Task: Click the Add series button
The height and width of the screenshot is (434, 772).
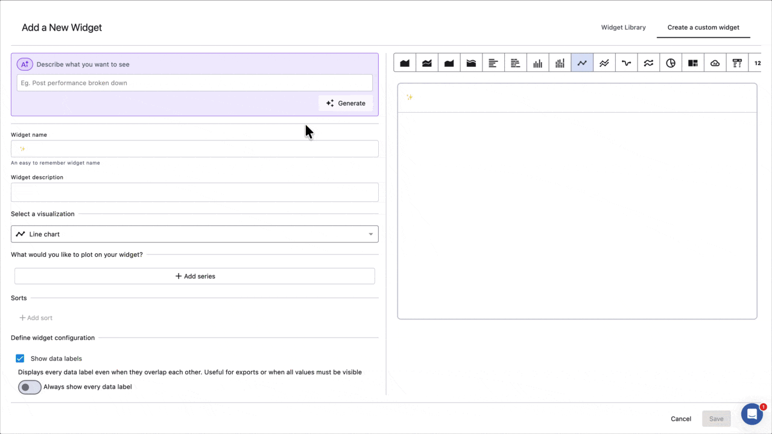Action: 194,276
